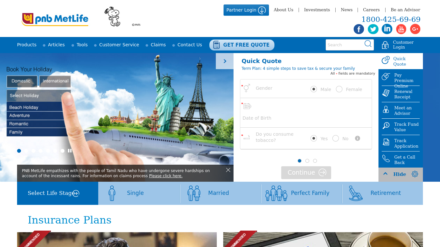Click the search magnifier icon
Image resolution: width=440 pixels, height=247 pixels.
368,44
